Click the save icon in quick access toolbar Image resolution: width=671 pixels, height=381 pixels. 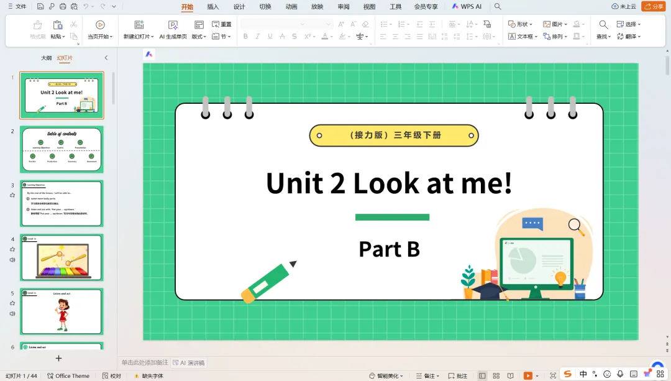(x=40, y=7)
